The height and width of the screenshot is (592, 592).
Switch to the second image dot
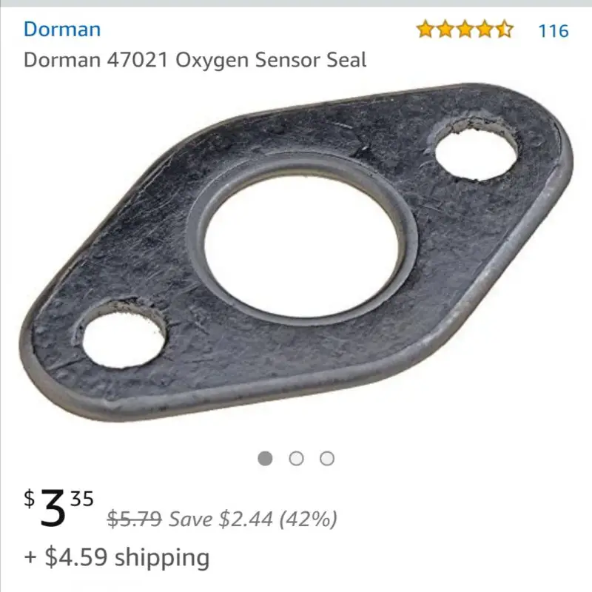click(296, 458)
